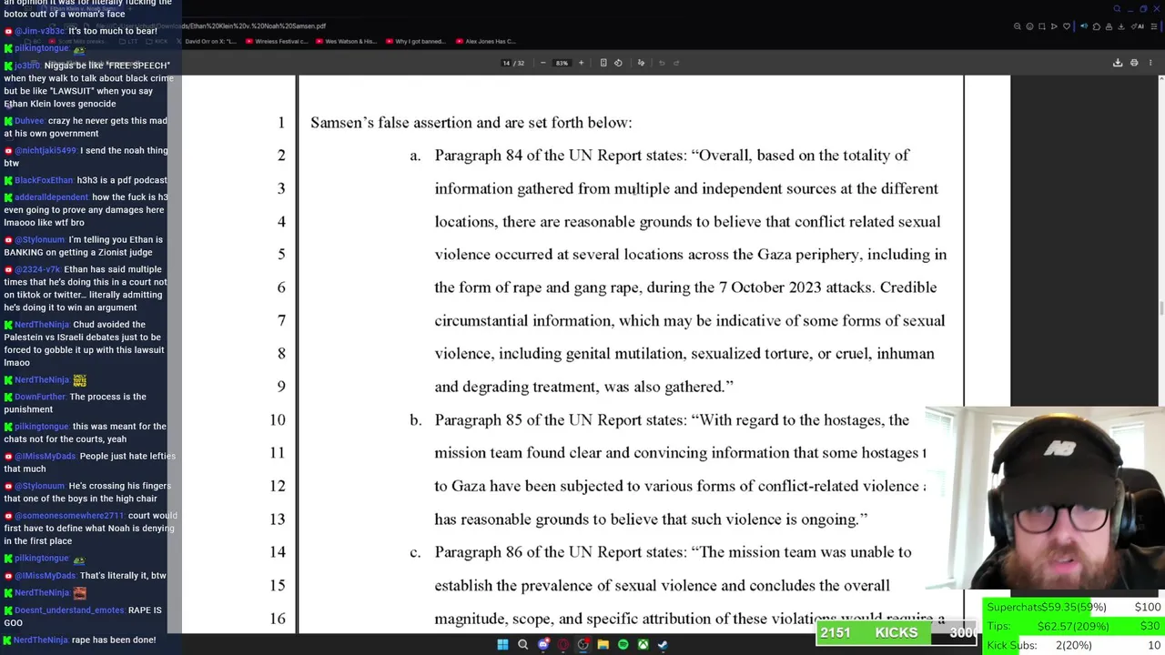
Task: Open the PDF viewer more-actions menu
Action: 1150,63
